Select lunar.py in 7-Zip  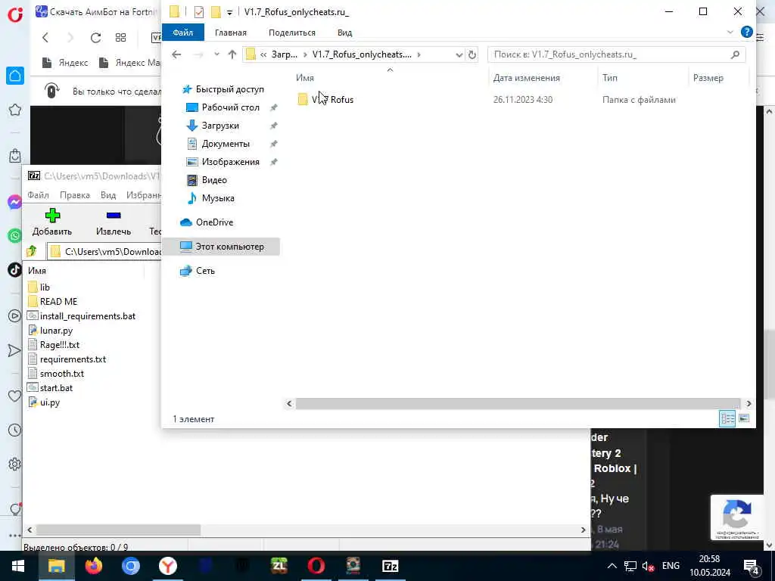pyautogui.click(x=51, y=331)
